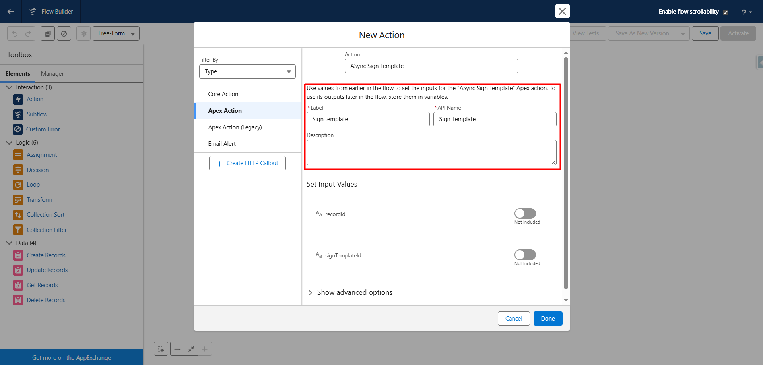763x365 pixels.
Task: Collapse the Logic section in Toolbox
Action: click(x=10, y=143)
